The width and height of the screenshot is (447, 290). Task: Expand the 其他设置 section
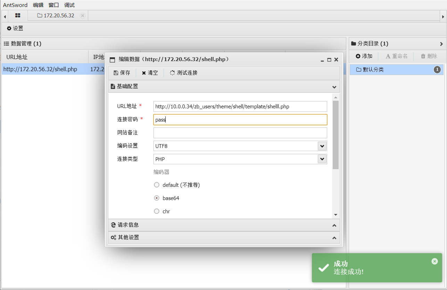[224, 238]
